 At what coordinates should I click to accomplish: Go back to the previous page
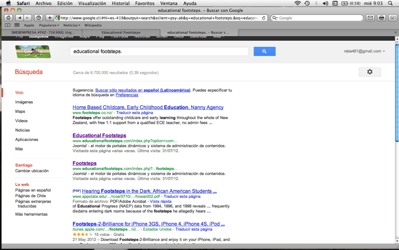[x=19, y=18]
